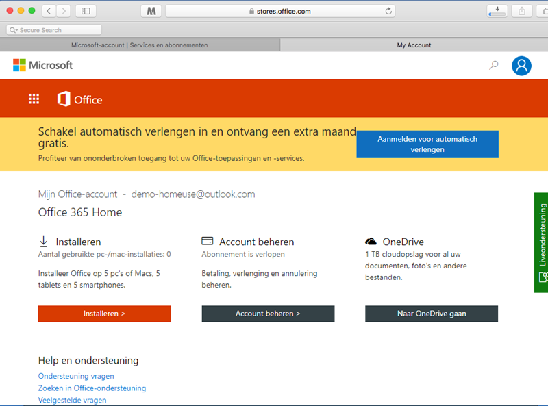The image size is (548, 406).
Task: Go back with the browser back arrow
Action: [50, 11]
